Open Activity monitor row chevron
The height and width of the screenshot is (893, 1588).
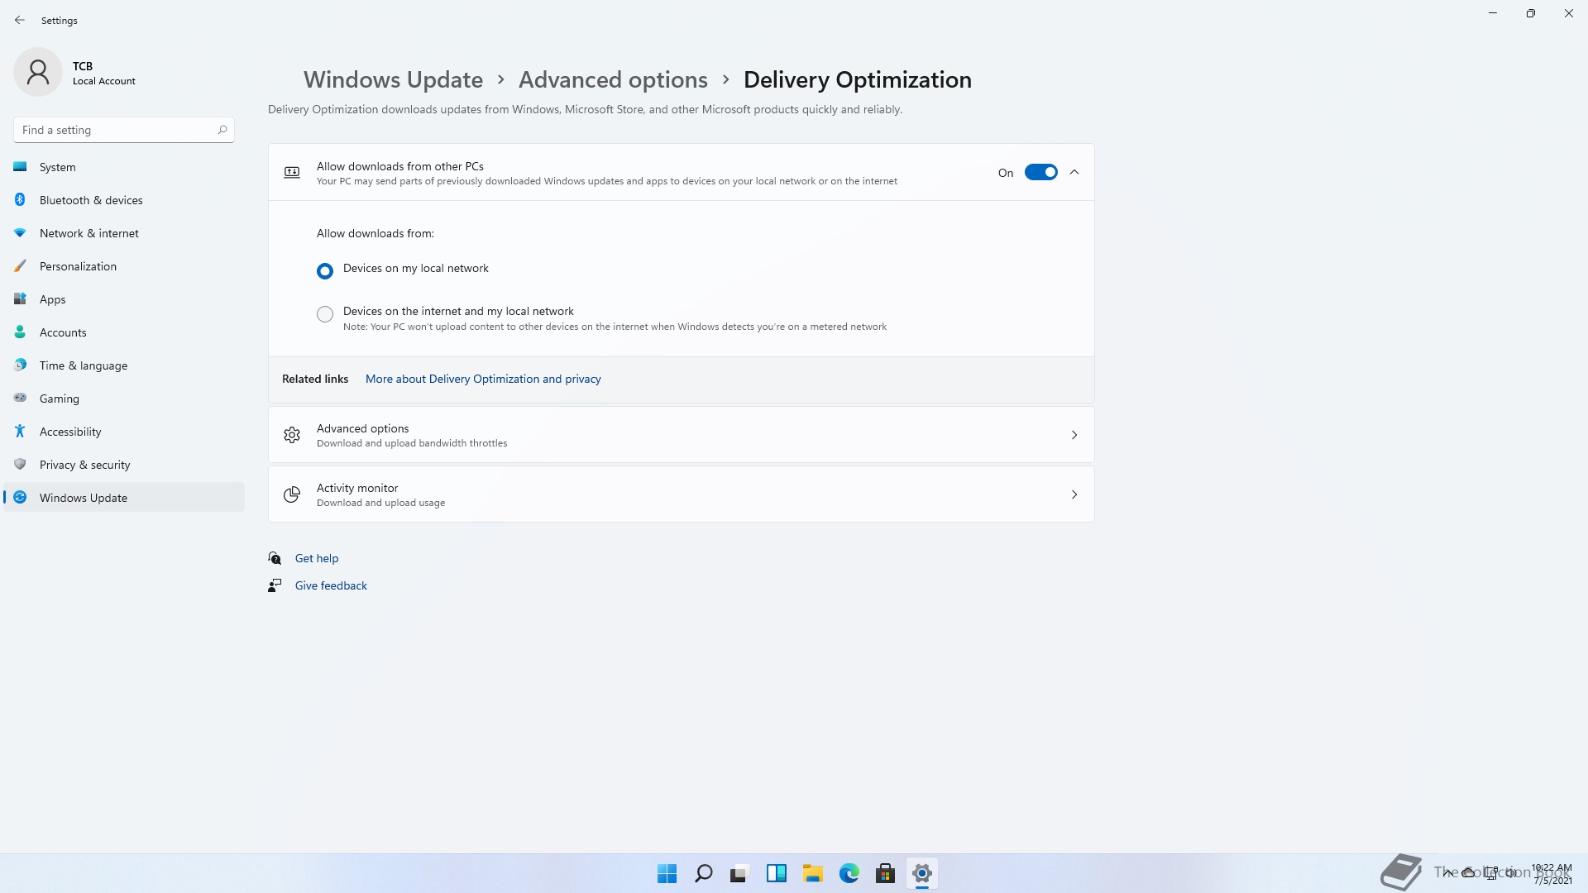pos(1074,494)
